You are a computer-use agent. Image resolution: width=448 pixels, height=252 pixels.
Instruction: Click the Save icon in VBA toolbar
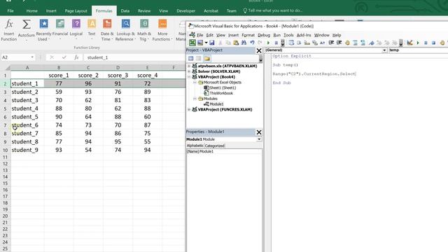point(211,43)
